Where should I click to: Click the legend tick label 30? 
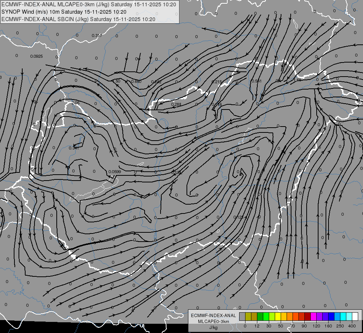click(269, 326)
